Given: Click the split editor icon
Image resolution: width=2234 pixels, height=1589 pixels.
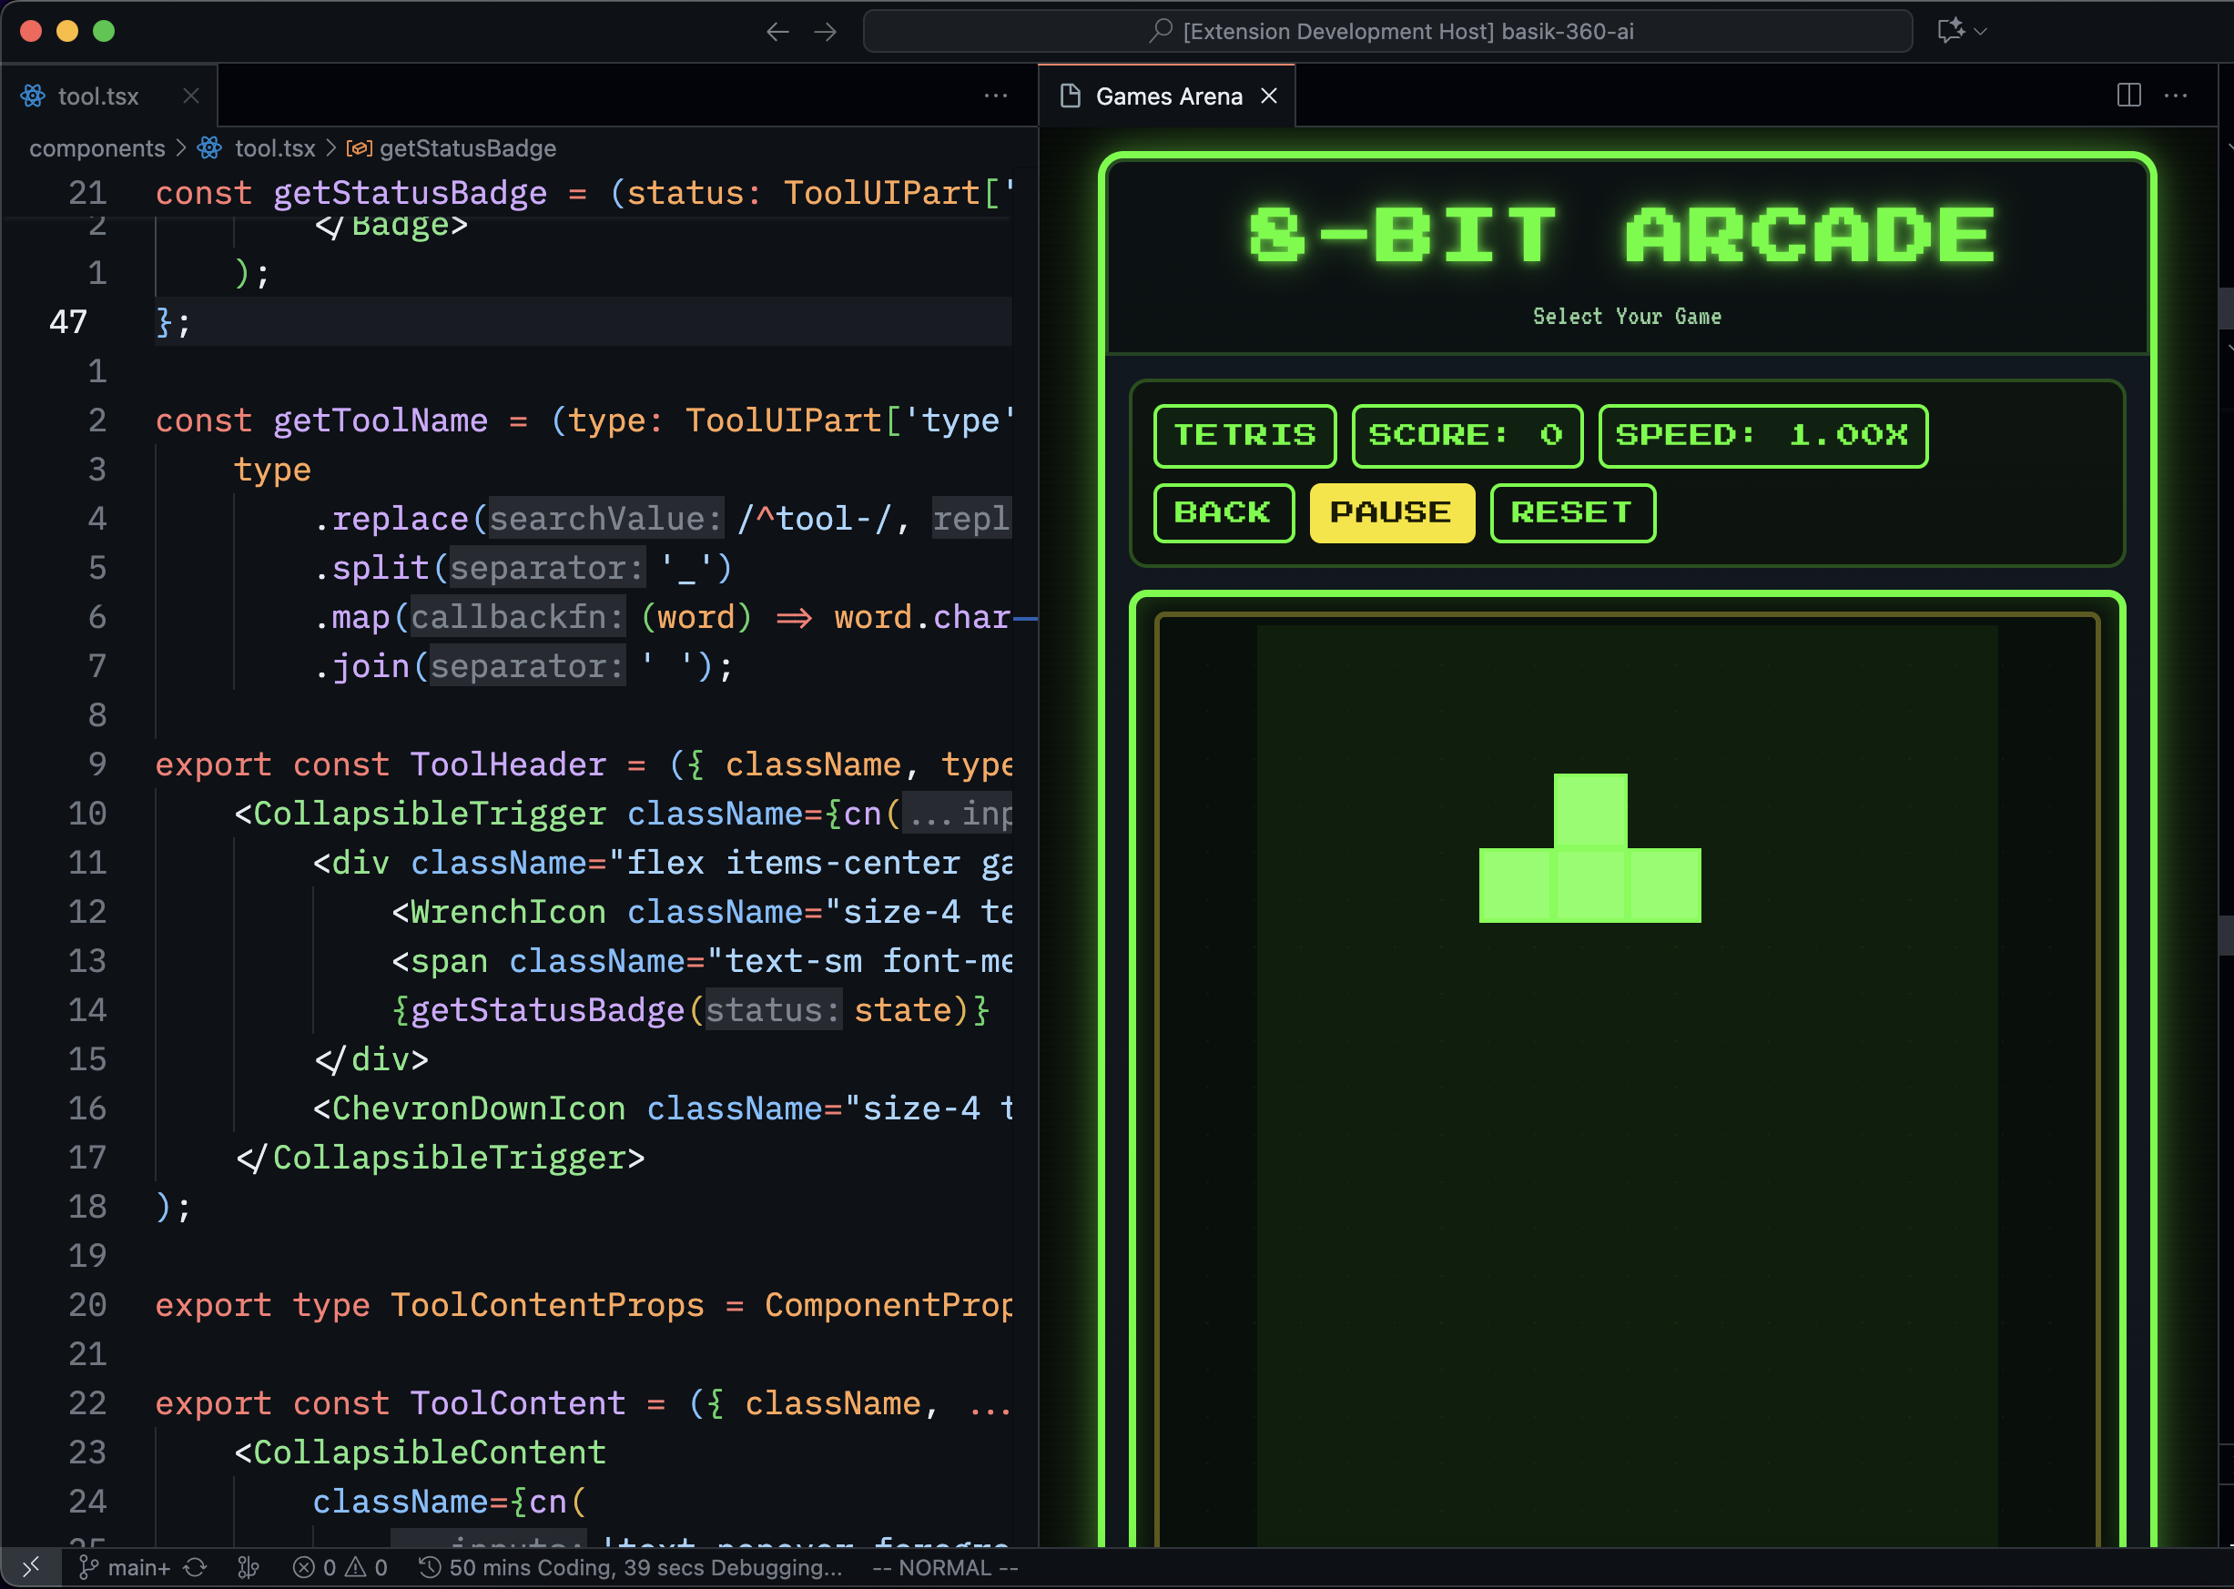Looking at the screenshot, I should pos(2128,95).
